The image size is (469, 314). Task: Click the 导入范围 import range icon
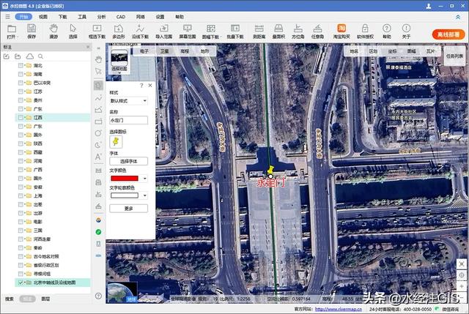pos(163,29)
